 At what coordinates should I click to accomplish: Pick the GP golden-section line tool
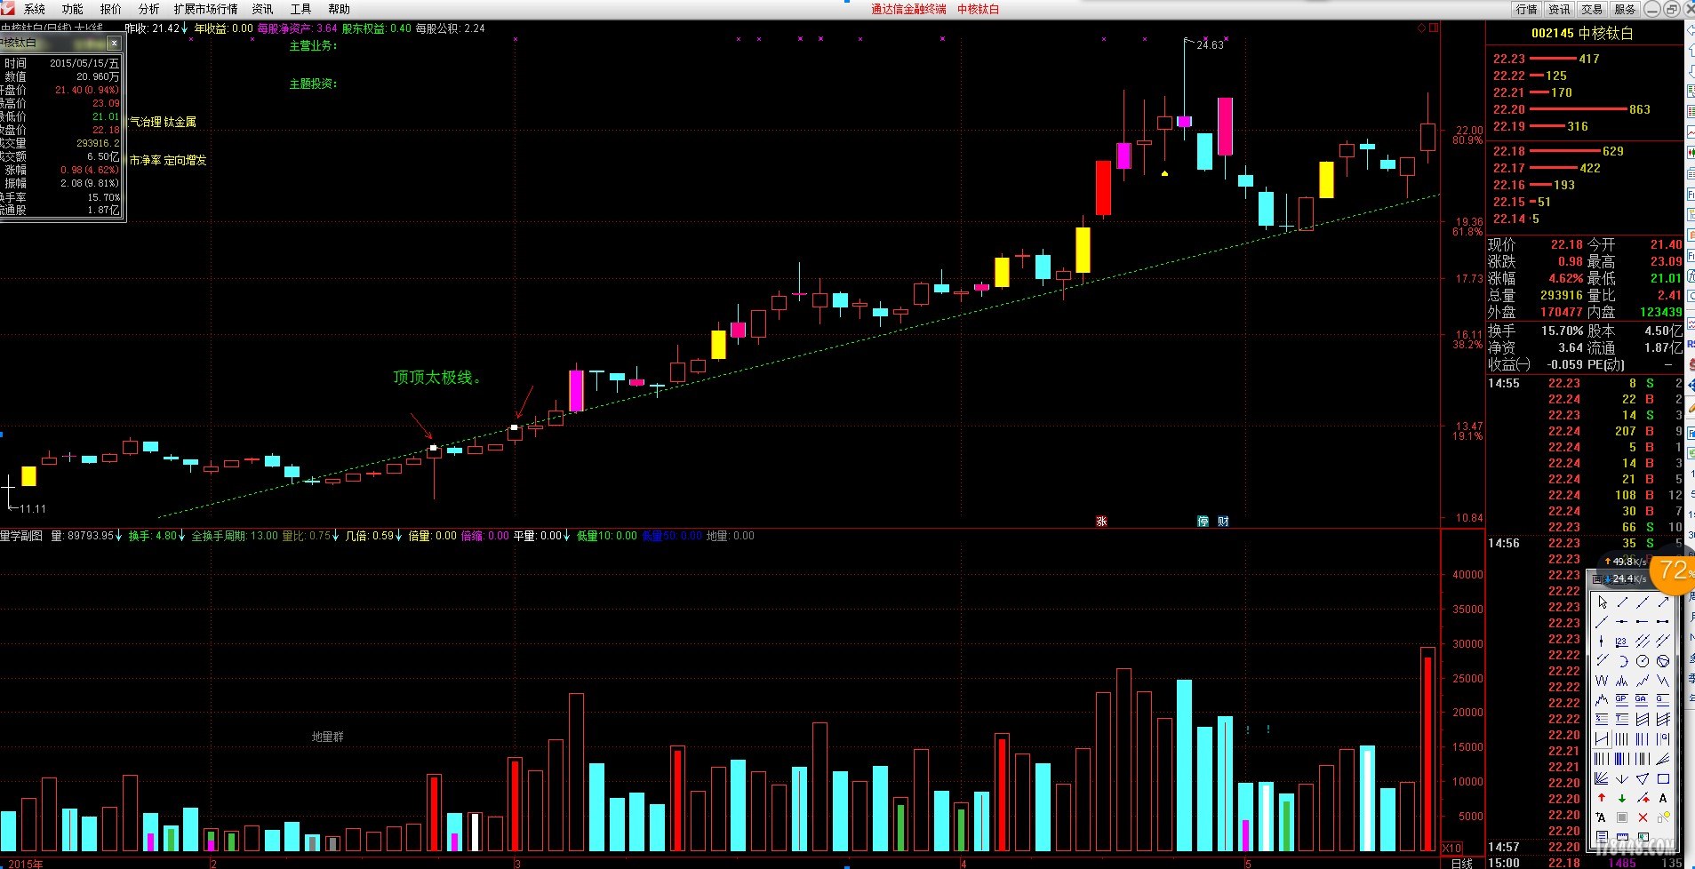pos(1622,700)
